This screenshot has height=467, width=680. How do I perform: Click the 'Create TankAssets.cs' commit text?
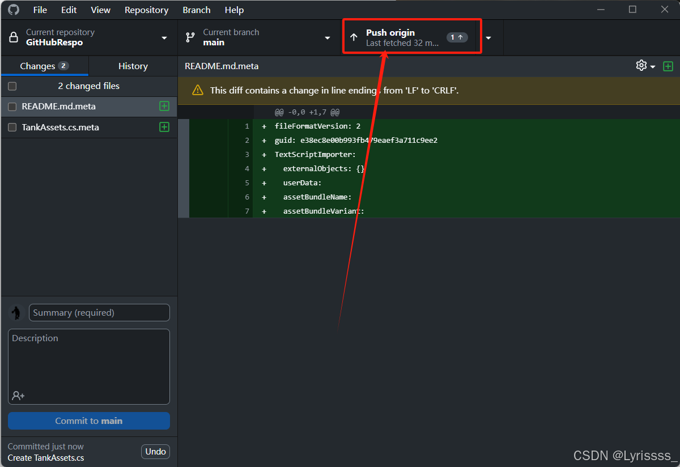point(46,458)
